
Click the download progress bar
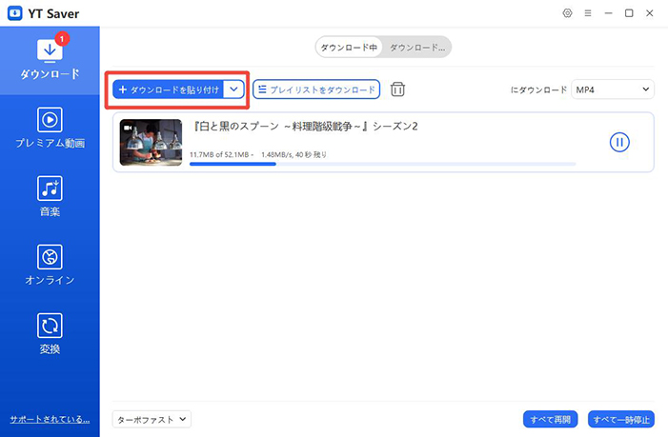tap(382, 164)
